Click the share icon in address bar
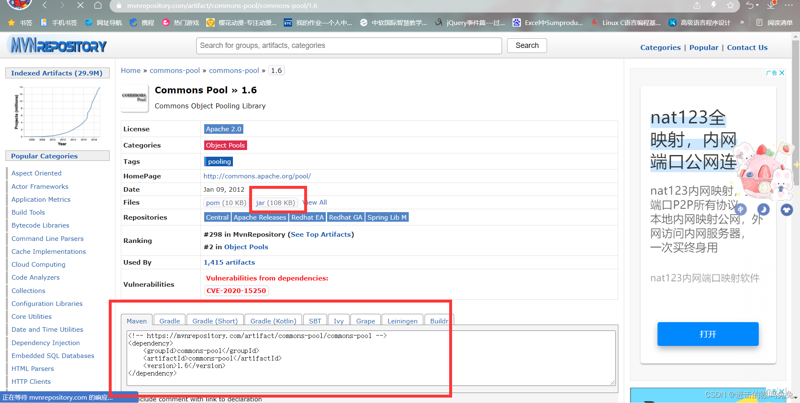The width and height of the screenshot is (800, 403). (697, 5)
